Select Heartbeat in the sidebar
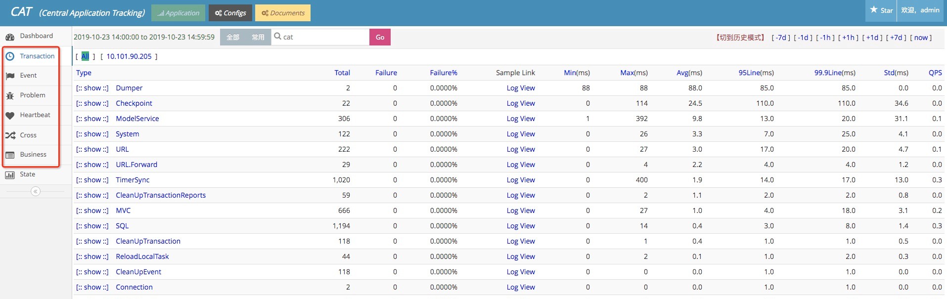947x299 pixels. 35,115
